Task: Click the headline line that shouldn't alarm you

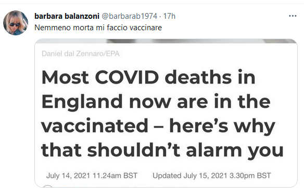Action: pyautogui.click(x=162, y=151)
